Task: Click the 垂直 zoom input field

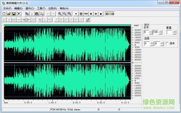Action: 169,32
